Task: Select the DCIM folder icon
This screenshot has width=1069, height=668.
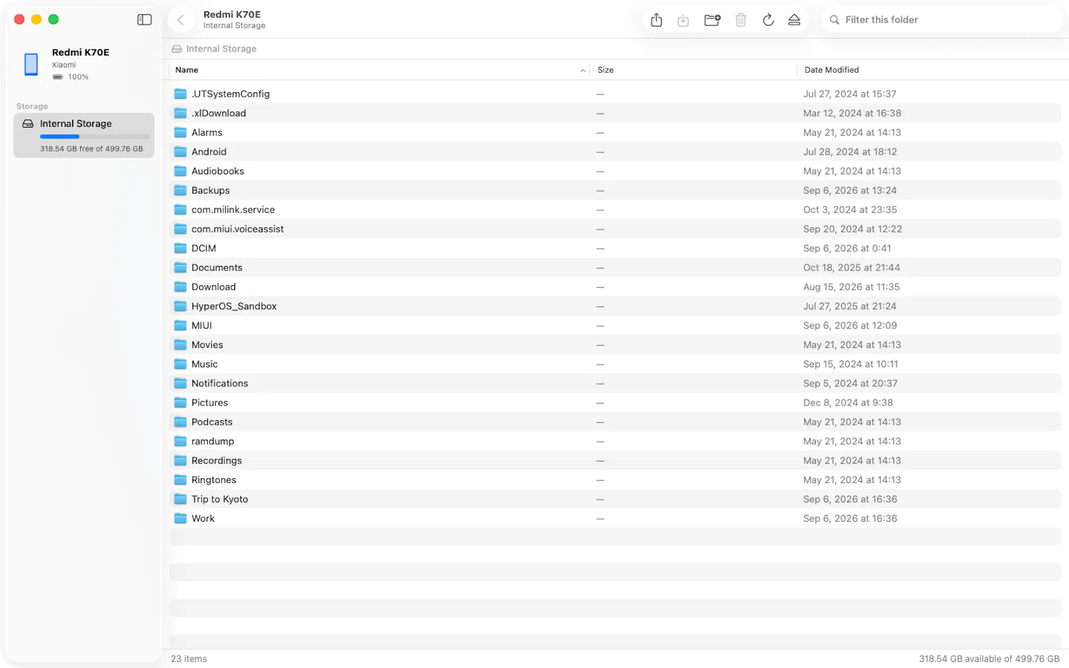Action: click(180, 248)
